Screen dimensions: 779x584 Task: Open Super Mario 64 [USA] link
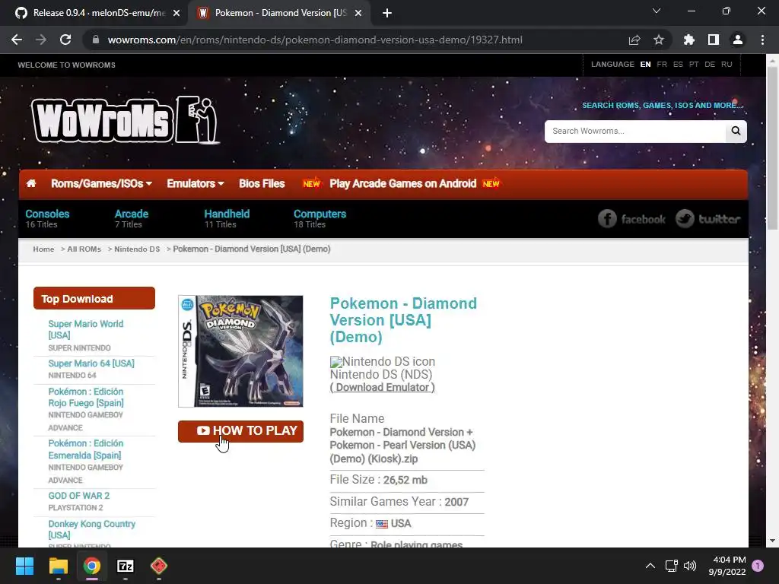pyautogui.click(x=91, y=363)
